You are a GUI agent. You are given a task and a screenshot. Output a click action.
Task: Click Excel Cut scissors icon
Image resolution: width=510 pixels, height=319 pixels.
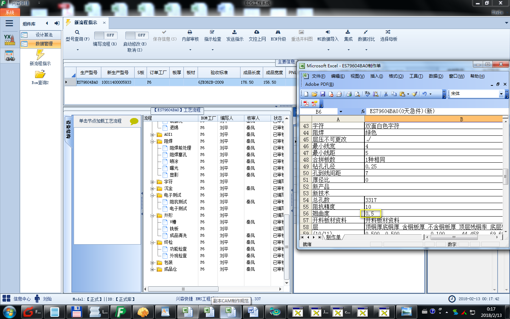coord(386,94)
